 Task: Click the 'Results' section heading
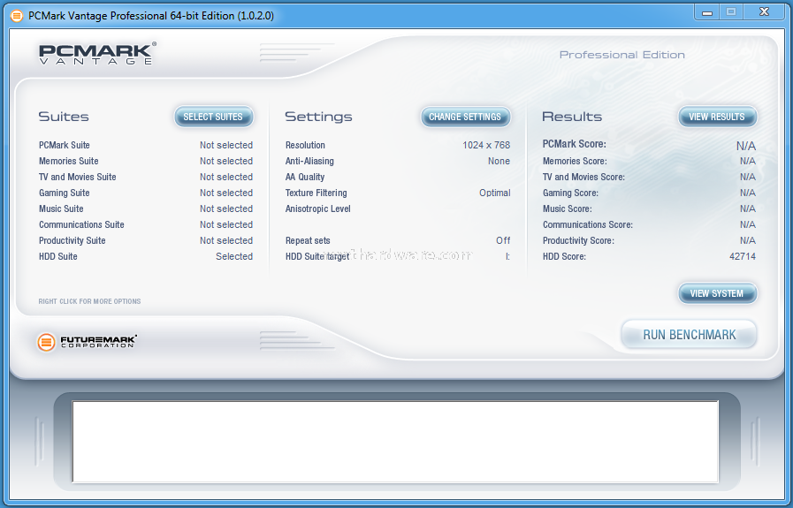click(572, 117)
